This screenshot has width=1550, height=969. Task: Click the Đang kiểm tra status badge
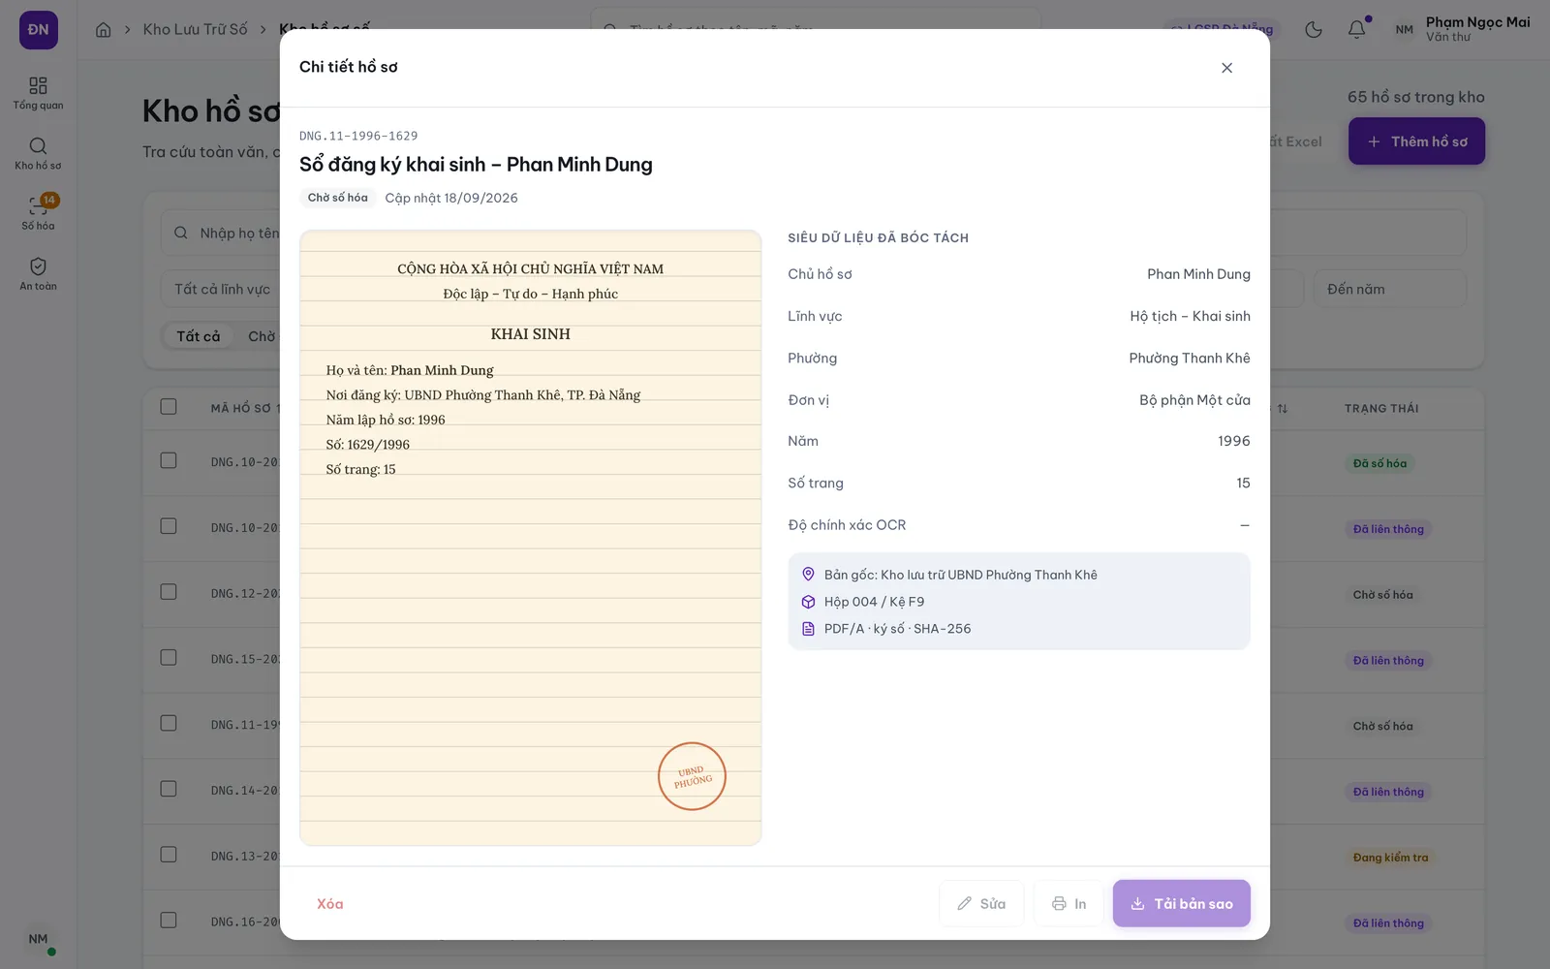[x=1390, y=858]
